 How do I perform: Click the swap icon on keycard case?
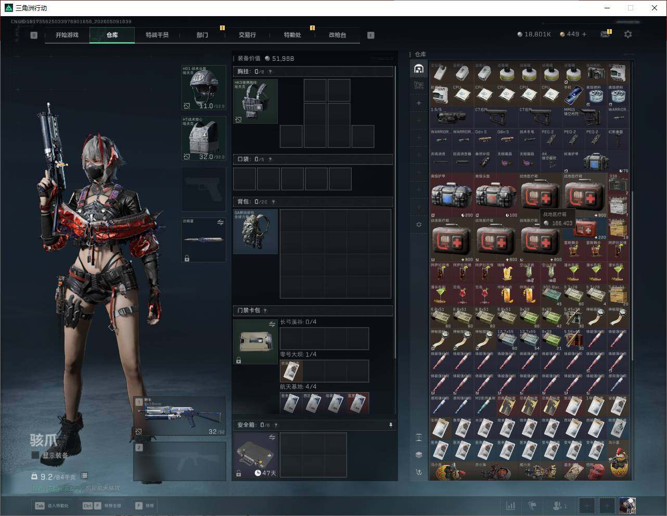click(272, 324)
